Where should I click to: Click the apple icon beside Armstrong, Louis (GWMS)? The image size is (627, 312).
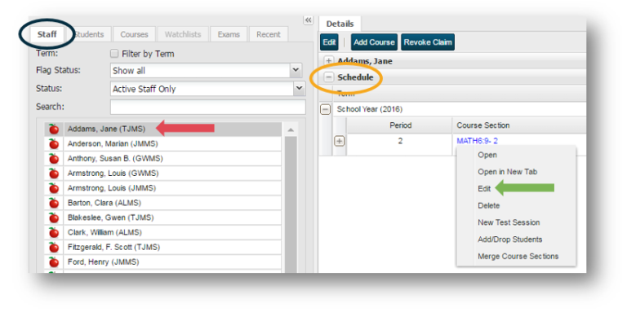click(x=54, y=174)
